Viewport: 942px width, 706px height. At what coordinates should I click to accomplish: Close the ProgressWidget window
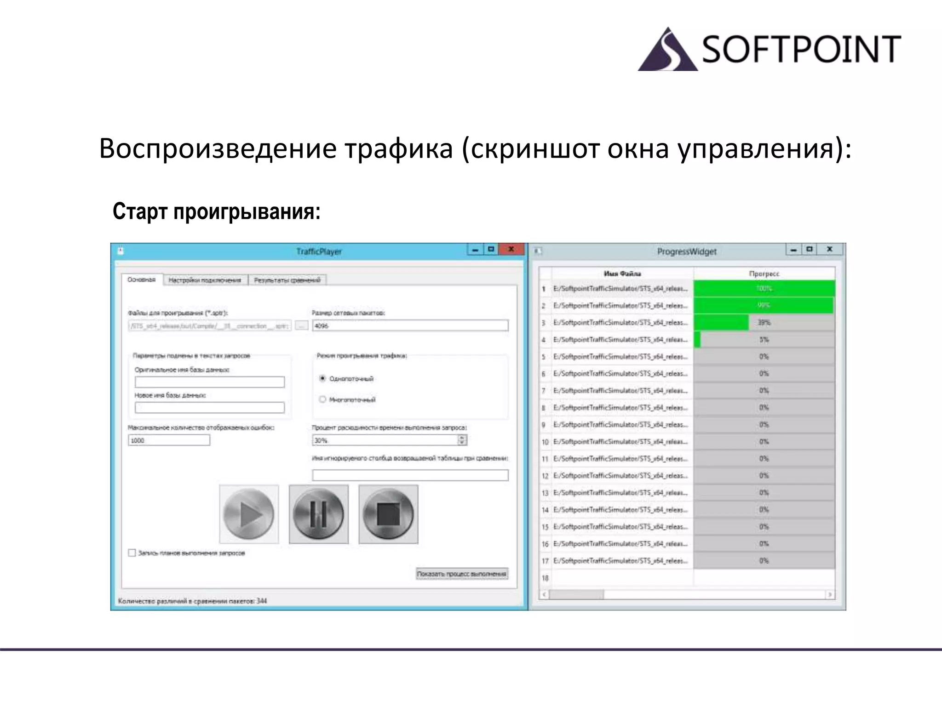pyautogui.click(x=830, y=249)
